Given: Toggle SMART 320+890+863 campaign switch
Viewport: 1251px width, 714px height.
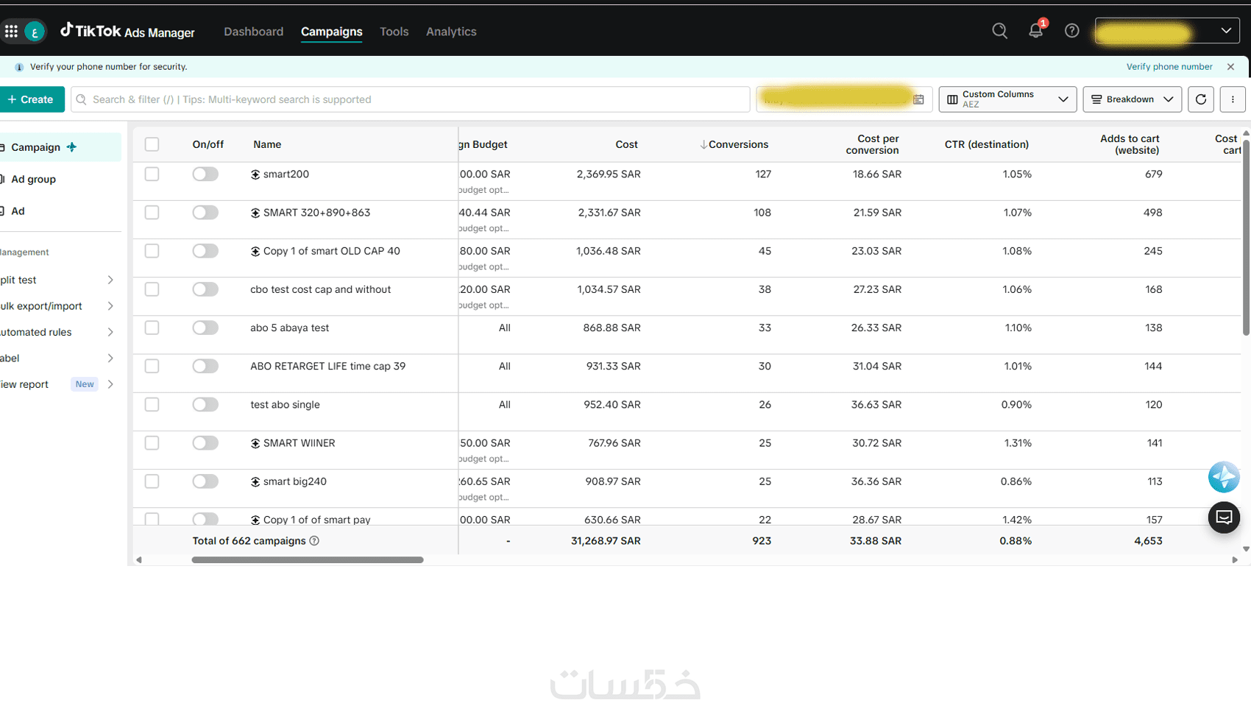Looking at the screenshot, I should (x=205, y=213).
